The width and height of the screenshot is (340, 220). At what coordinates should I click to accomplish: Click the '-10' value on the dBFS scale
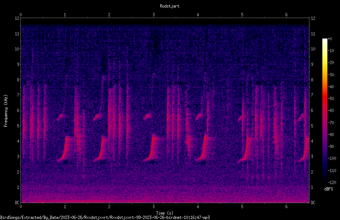[x=331, y=51]
